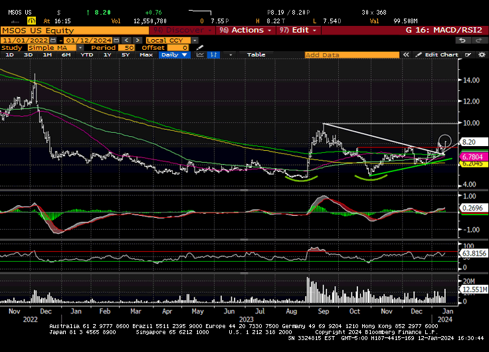Click the Sep label on the time axis
Viewport: 489px width, 352px height.
click(x=324, y=311)
